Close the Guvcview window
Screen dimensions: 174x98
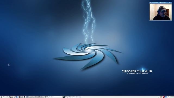pyautogui.click(x=171, y=3)
